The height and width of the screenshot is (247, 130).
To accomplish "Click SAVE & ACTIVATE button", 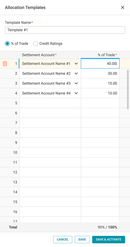I will [109, 239].
